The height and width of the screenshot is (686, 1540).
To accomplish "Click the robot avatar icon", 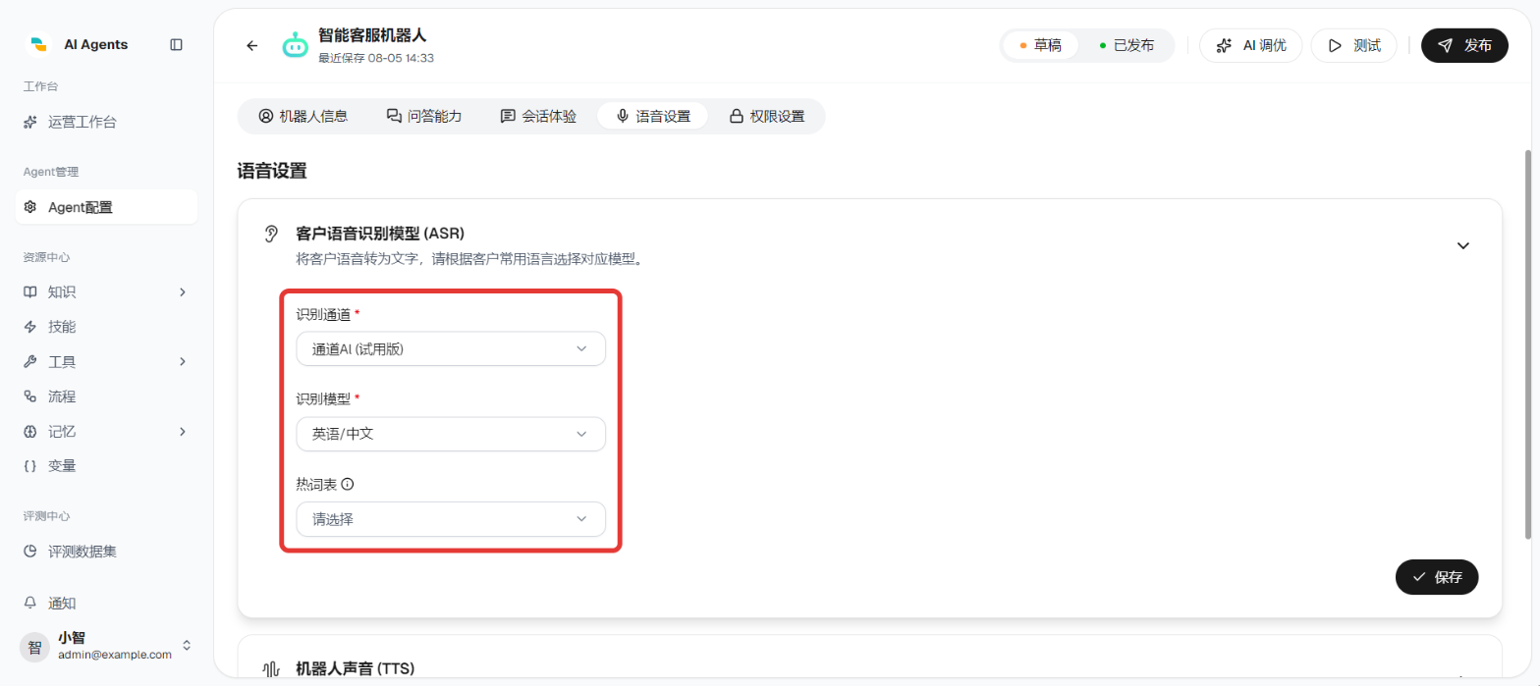I will coord(296,45).
